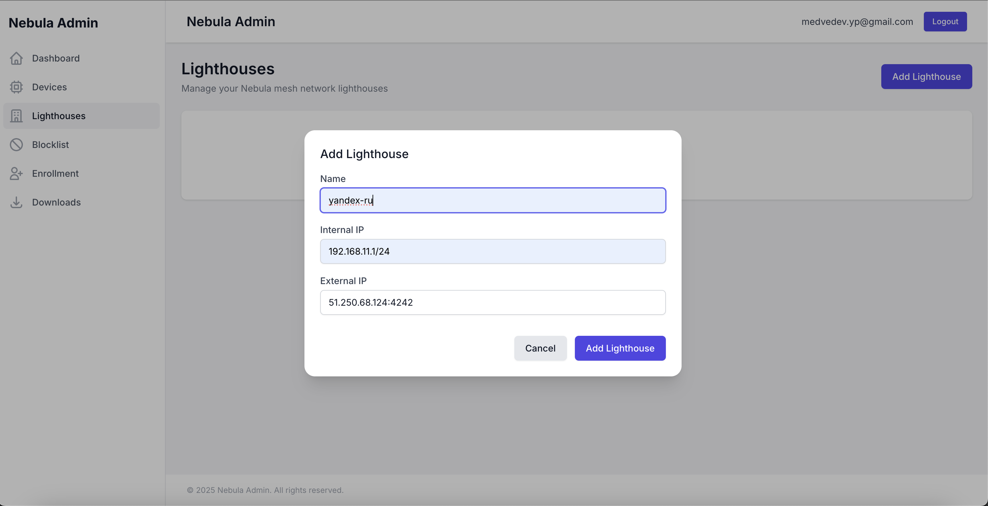Click the medvedev.yp@gmail.com account text
988x506 pixels.
tap(857, 22)
